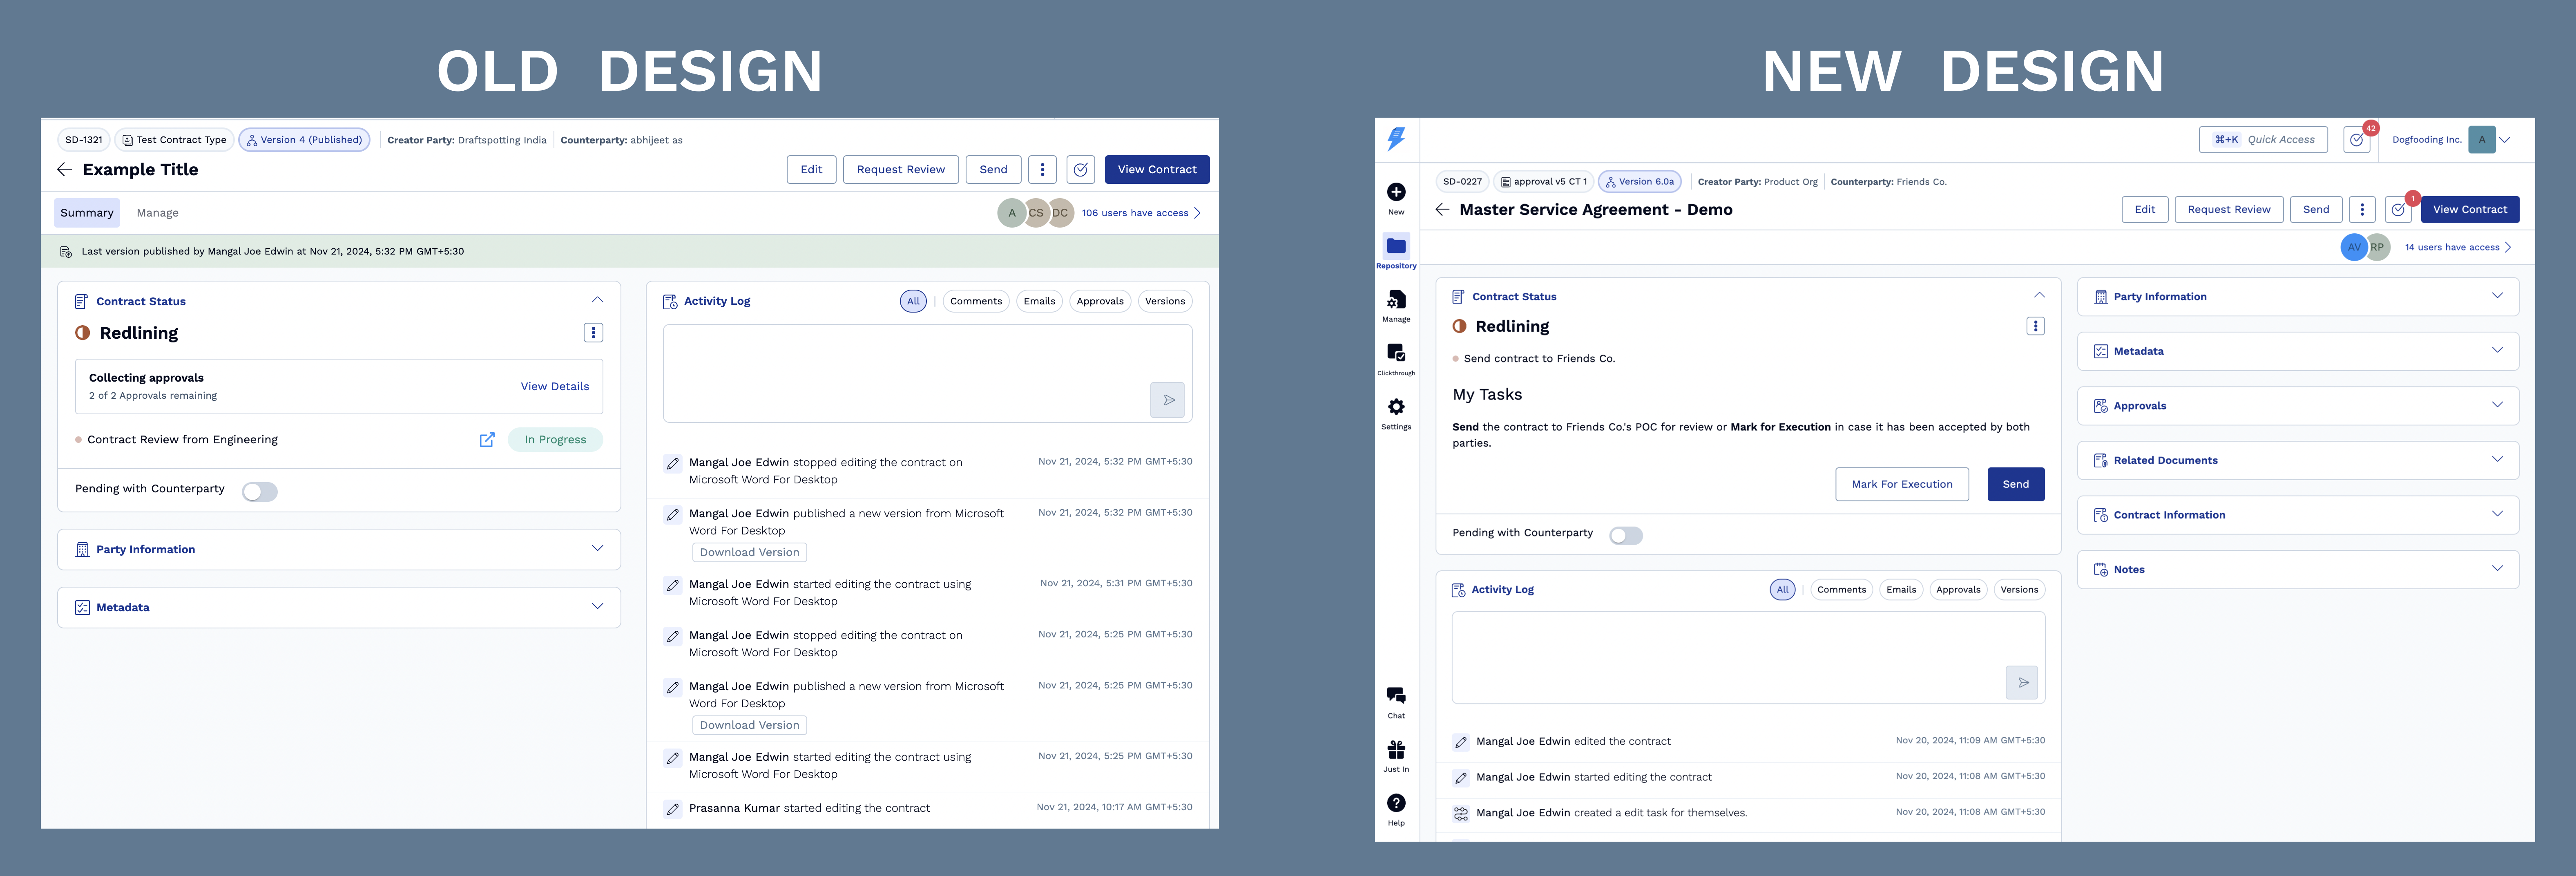
Task: Open kebab menu next to Send in new design
Action: coord(2362,210)
